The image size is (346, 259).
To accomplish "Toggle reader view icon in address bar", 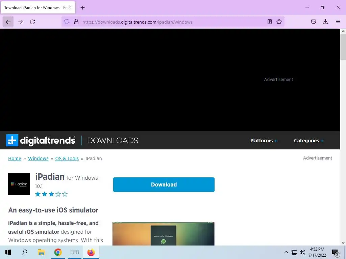I will click(269, 22).
